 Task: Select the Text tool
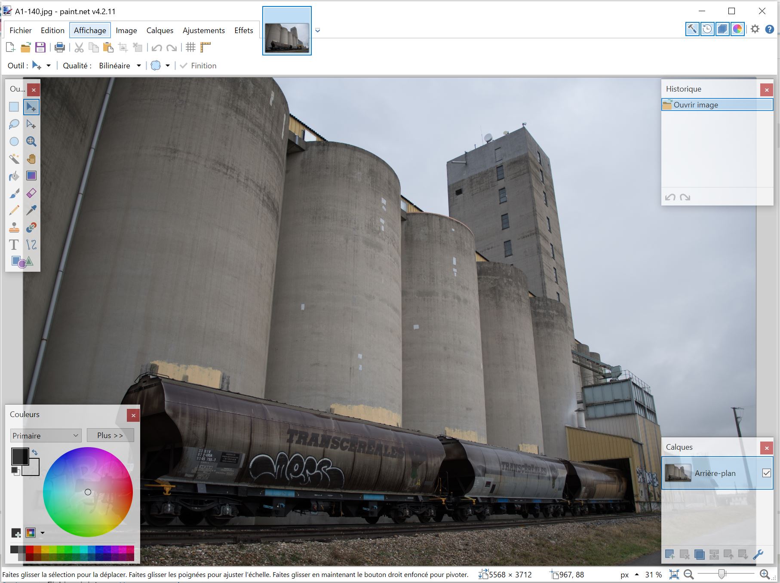pyautogui.click(x=14, y=245)
